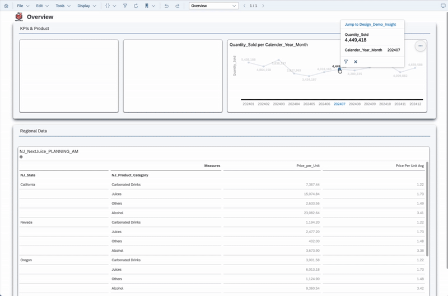Click the value 15,074.84 in the table

point(312,194)
